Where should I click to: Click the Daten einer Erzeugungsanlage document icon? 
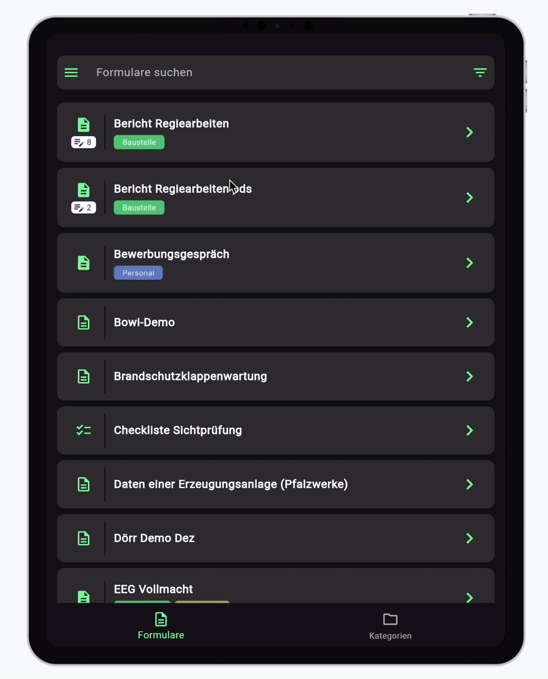tap(84, 484)
